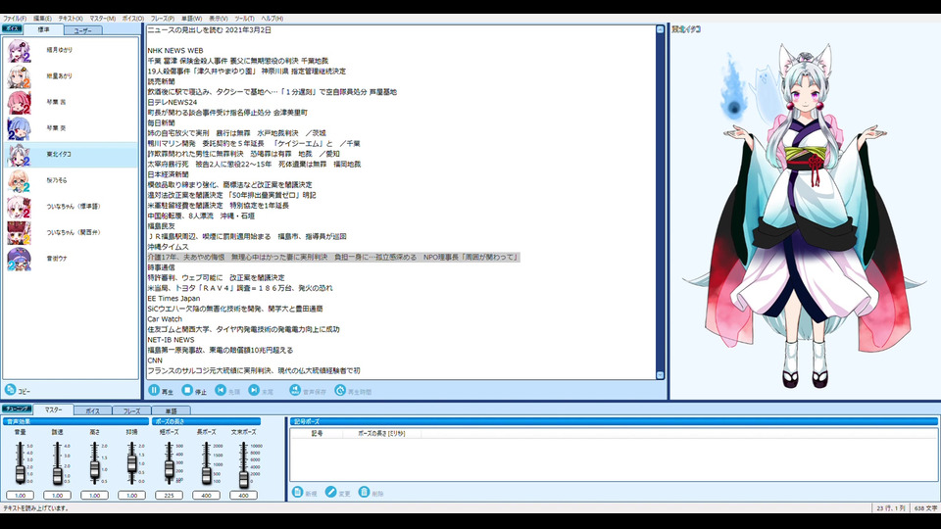Click the 高さ pitch slider handle

(94, 470)
